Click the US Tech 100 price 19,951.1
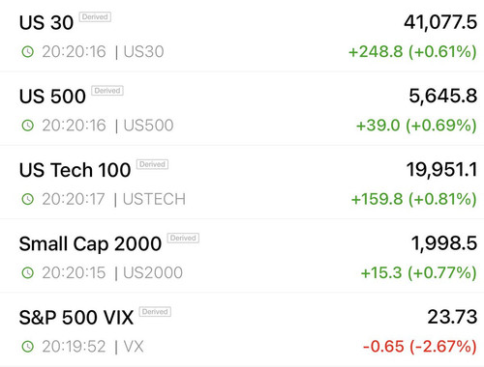 point(441,170)
